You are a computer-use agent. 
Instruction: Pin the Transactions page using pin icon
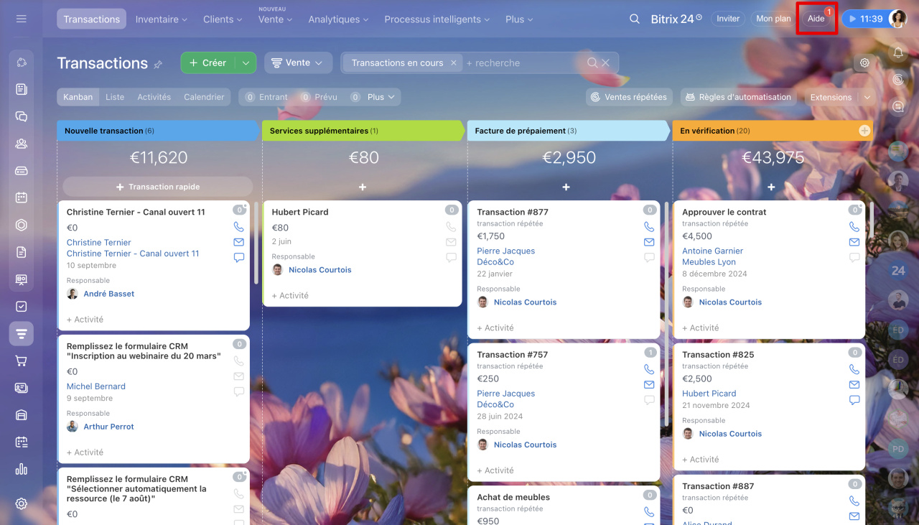[x=158, y=64]
